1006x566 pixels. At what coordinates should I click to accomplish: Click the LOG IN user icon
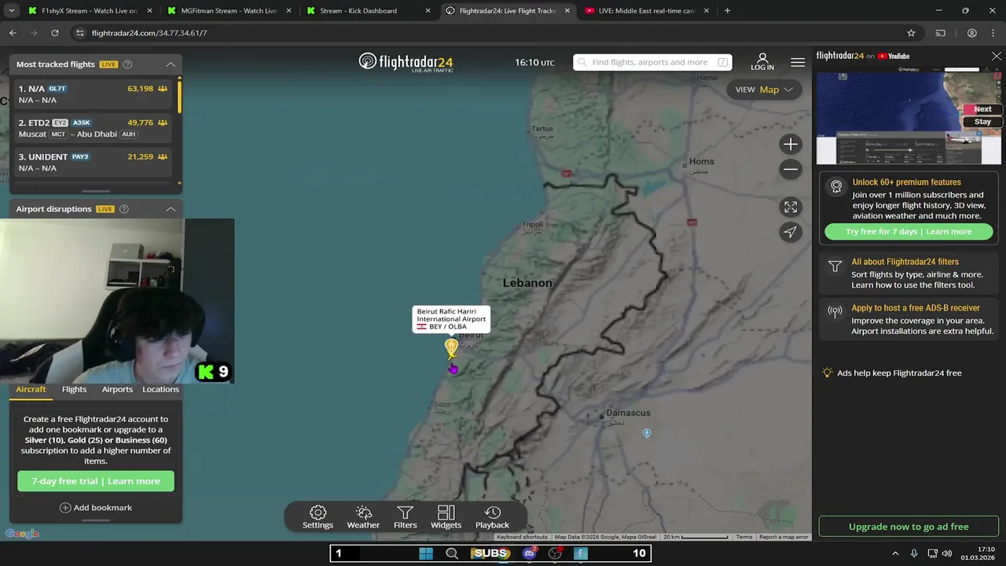[762, 62]
